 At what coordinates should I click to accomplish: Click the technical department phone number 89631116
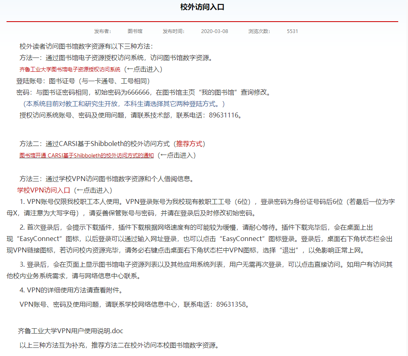[224, 115]
